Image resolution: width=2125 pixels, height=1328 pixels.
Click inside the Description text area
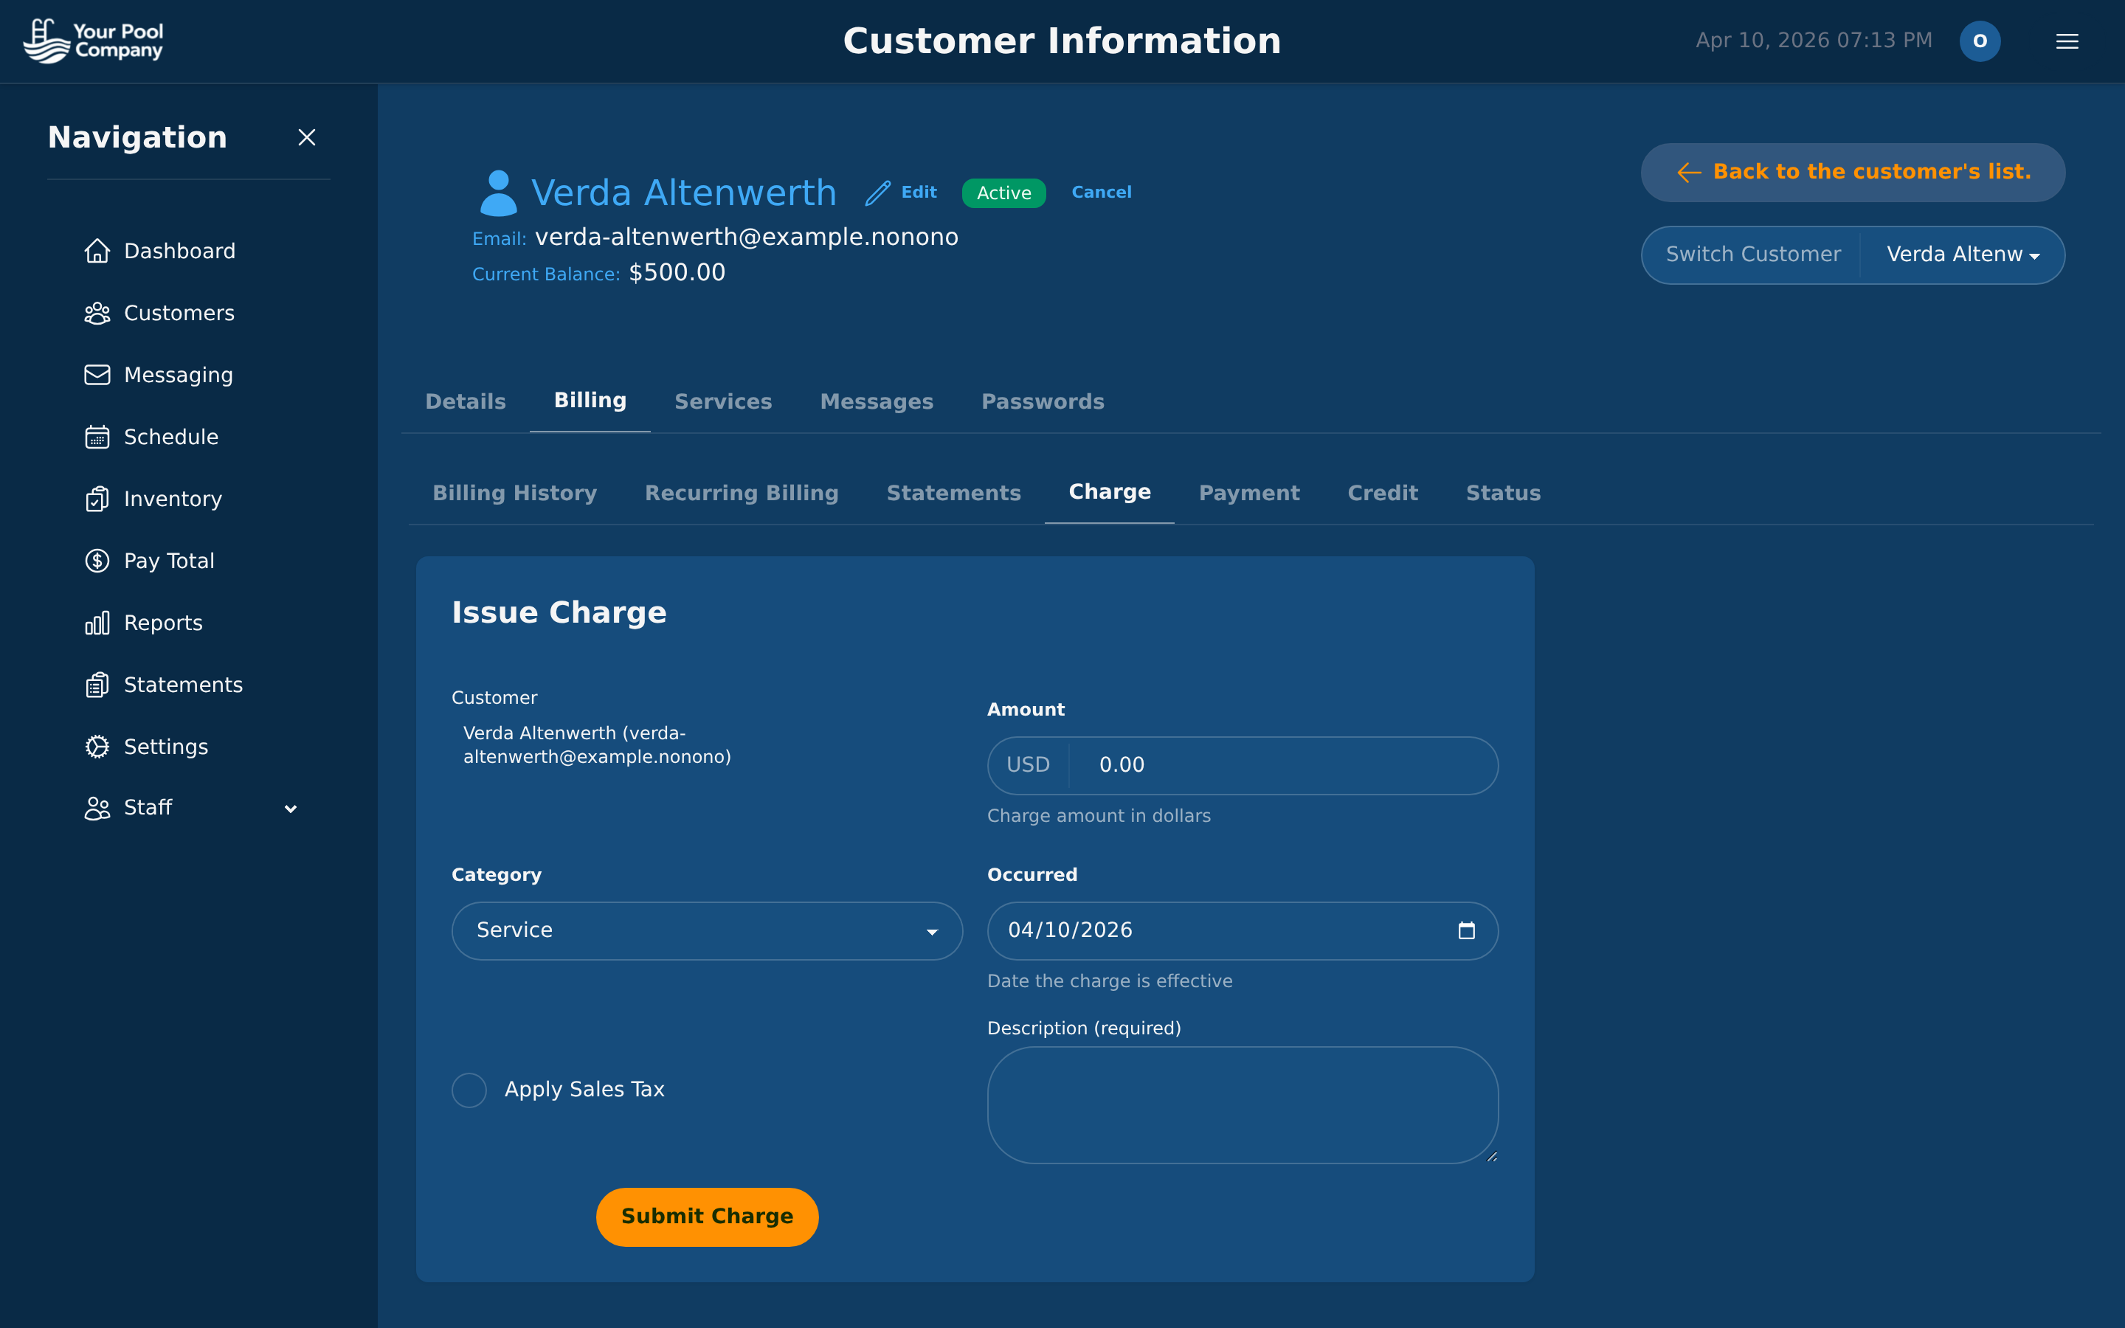coord(1242,1106)
